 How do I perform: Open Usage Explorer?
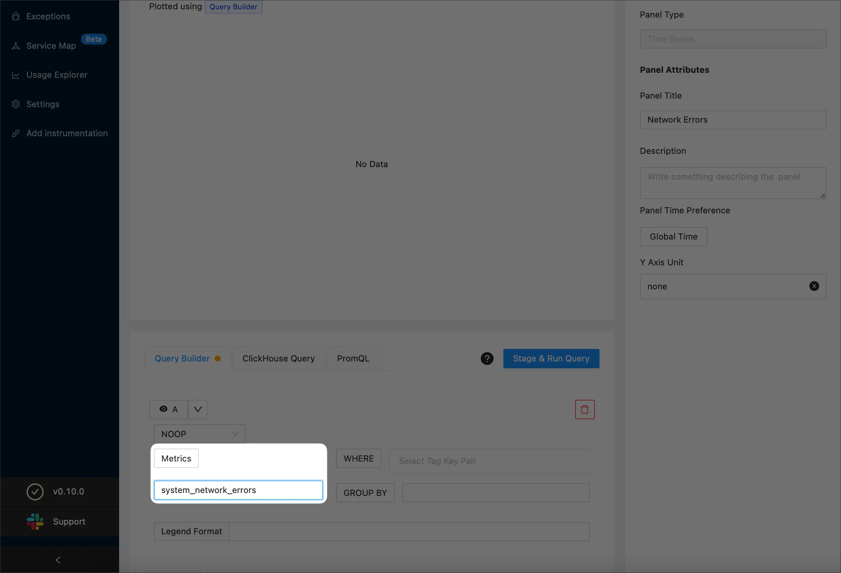(x=57, y=75)
